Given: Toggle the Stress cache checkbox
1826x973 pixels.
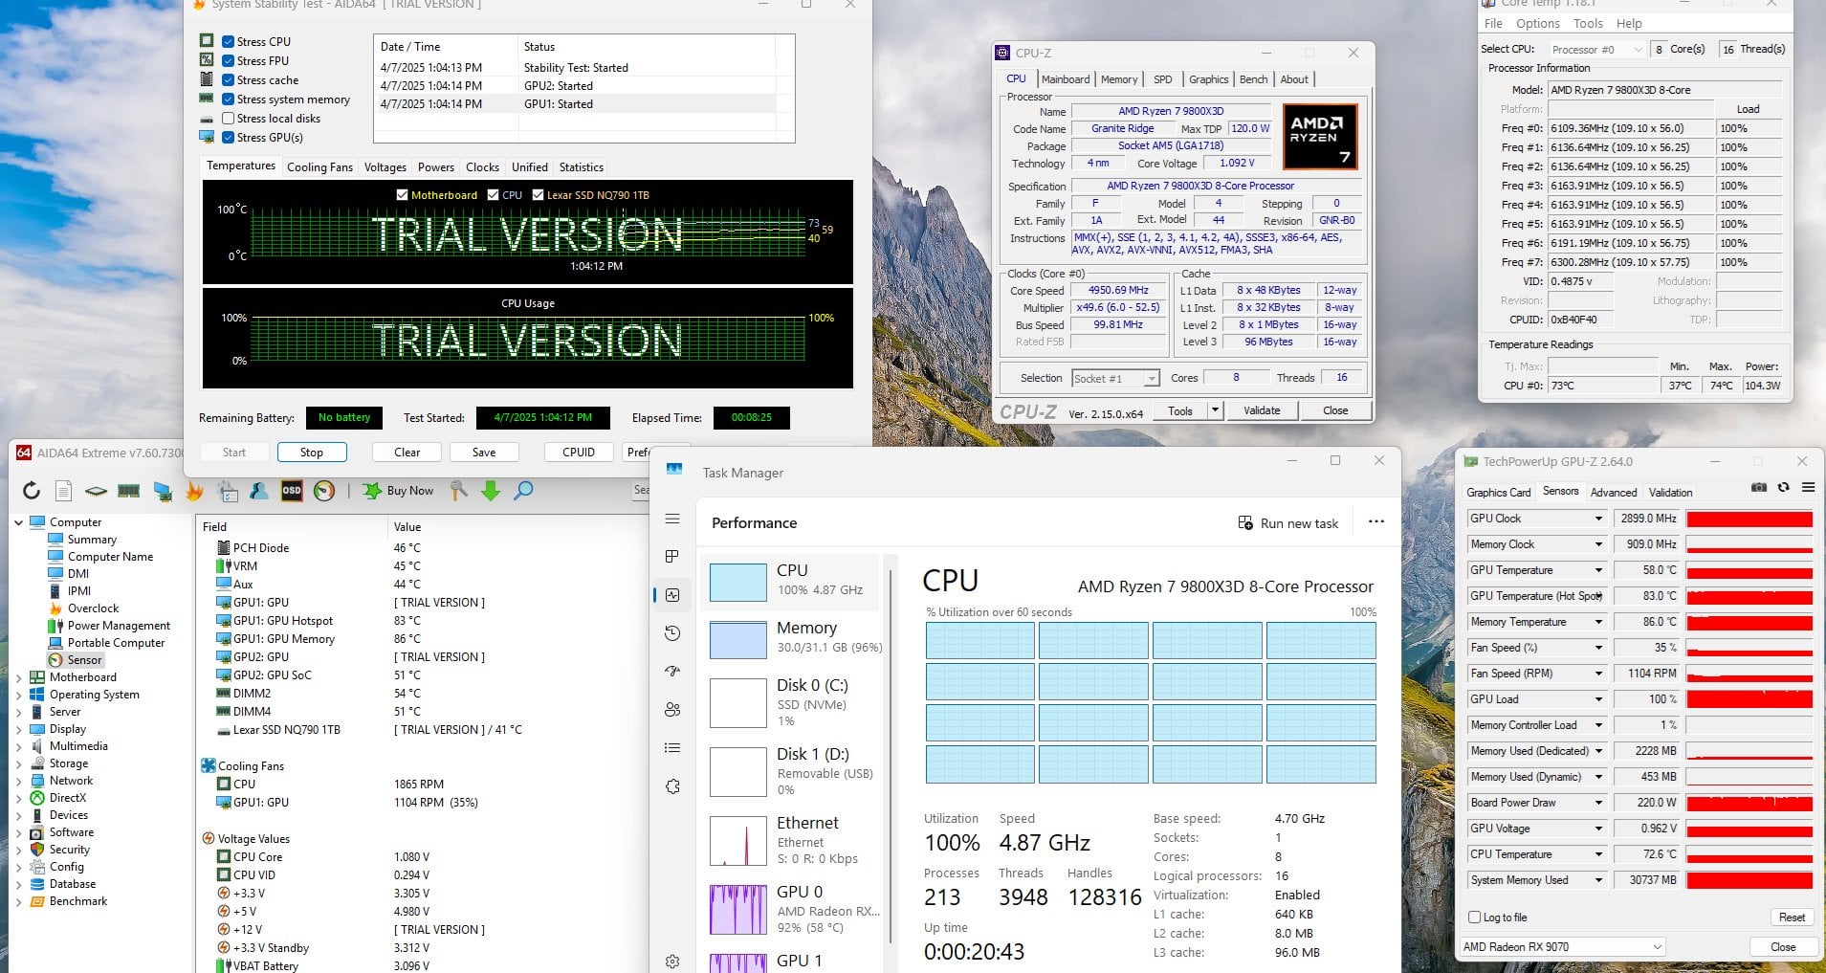Looking at the screenshot, I should click(x=229, y=80).
